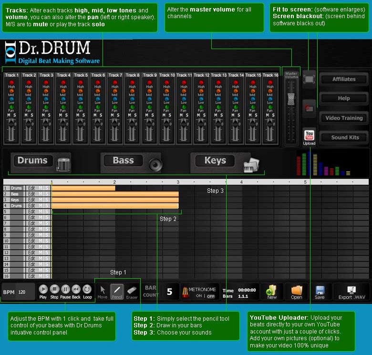Click the speaker icon beside Bass
The image size is (372, 355).
coord(155,164)
